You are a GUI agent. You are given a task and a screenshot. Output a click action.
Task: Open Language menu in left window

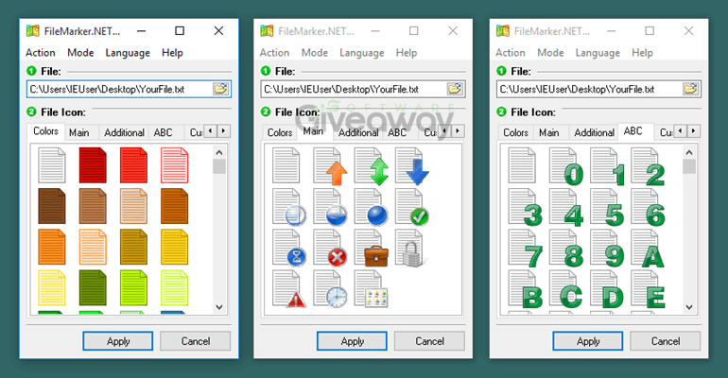(x=128, y=53)
